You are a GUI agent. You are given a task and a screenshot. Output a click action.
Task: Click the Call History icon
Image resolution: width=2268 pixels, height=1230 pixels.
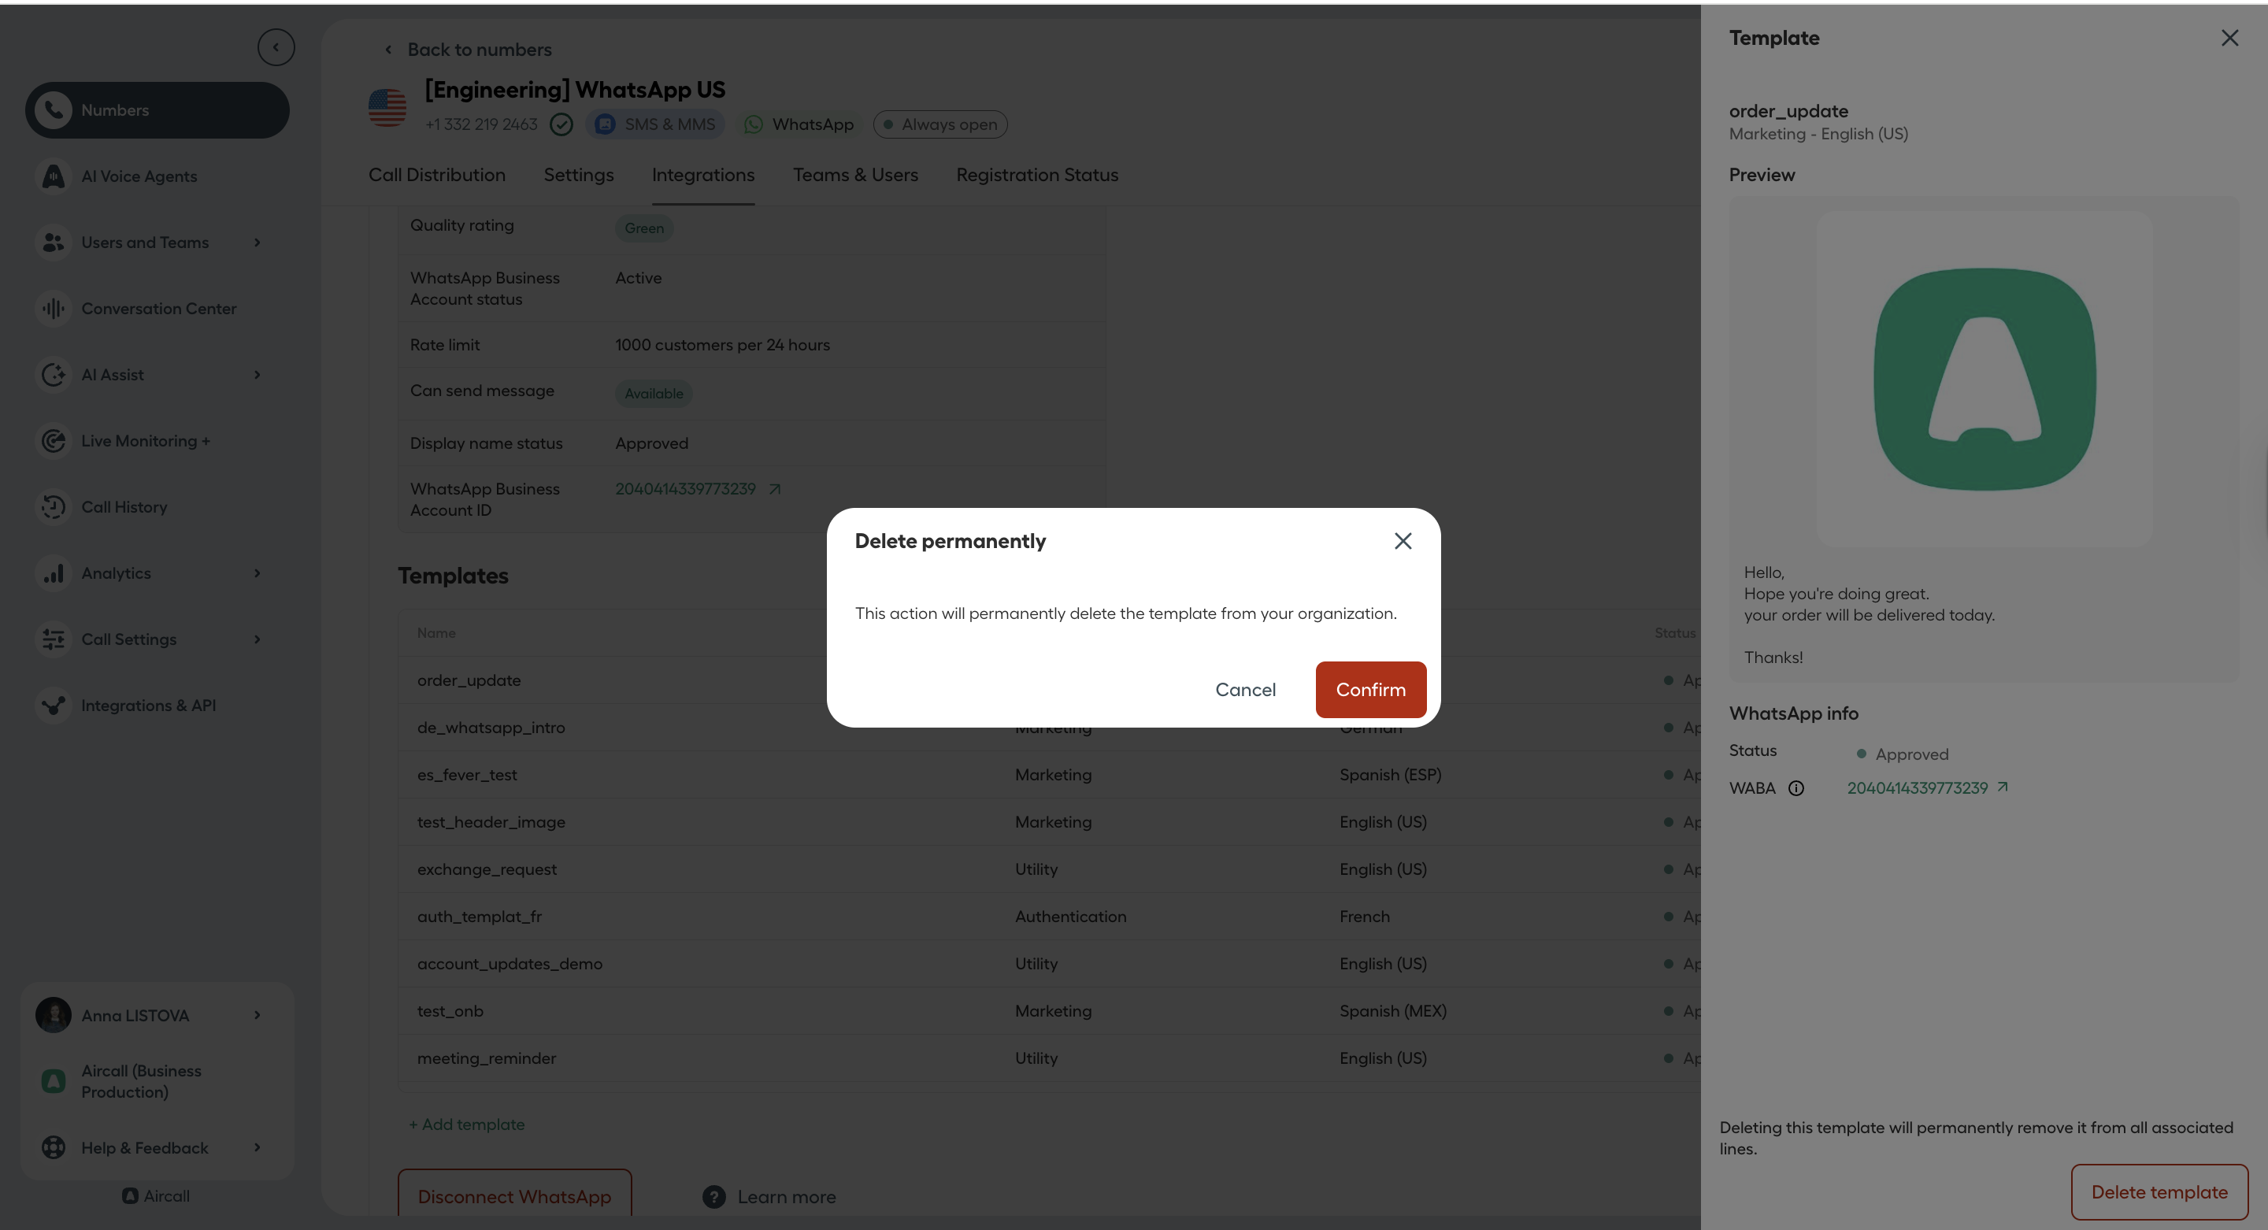point(54,506)
